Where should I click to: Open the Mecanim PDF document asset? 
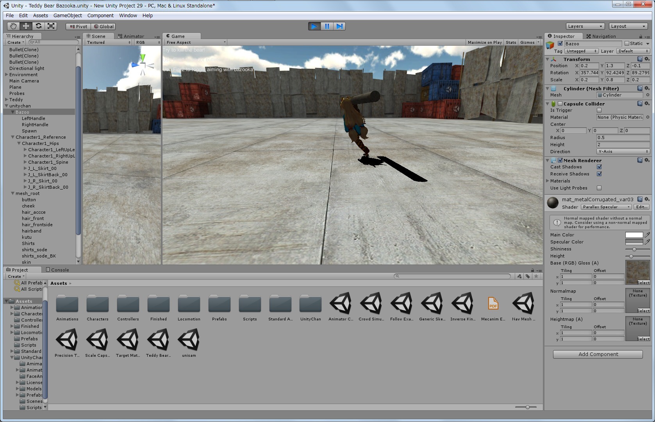click(x=493, y=304)
